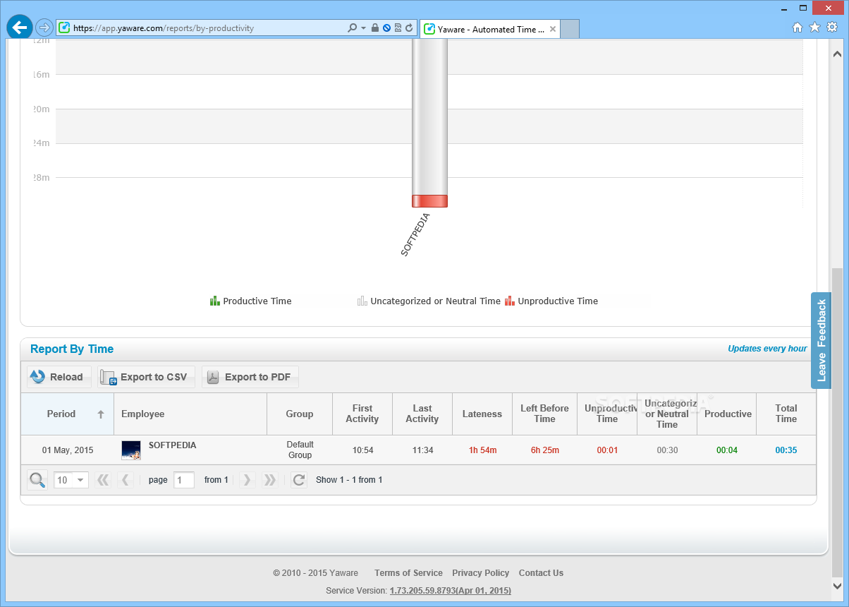
Task: Open the Contact Us link
Action: (541, 573)
